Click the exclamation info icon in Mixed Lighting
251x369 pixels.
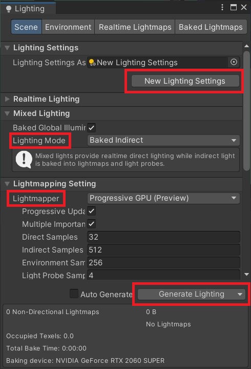click(x=24, y=160)
